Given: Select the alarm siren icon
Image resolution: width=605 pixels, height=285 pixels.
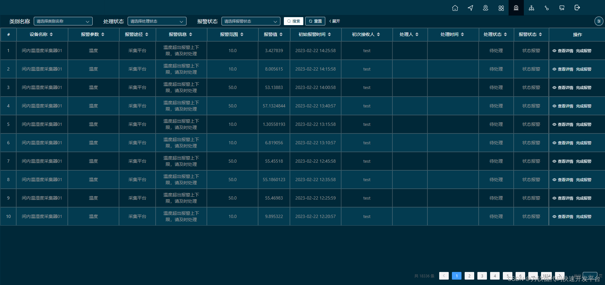Looking at the screenshot, I should pyautogui.click(x=516, y=8).
